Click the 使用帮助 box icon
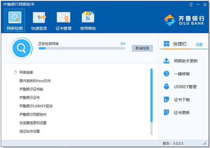The height and width of the screenshot is (148, 210). coord(88,17)
